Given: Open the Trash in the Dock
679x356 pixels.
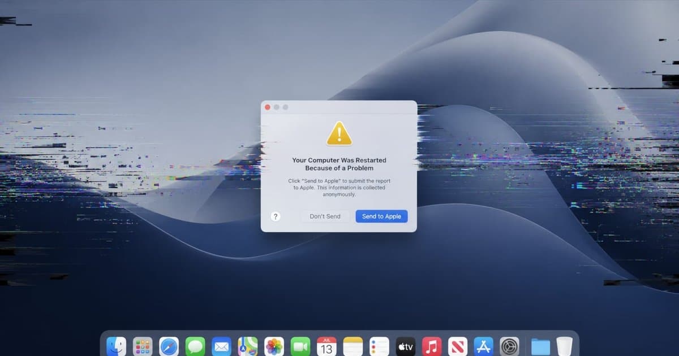Looking at the screenshot, I should (x=564, y=346).
